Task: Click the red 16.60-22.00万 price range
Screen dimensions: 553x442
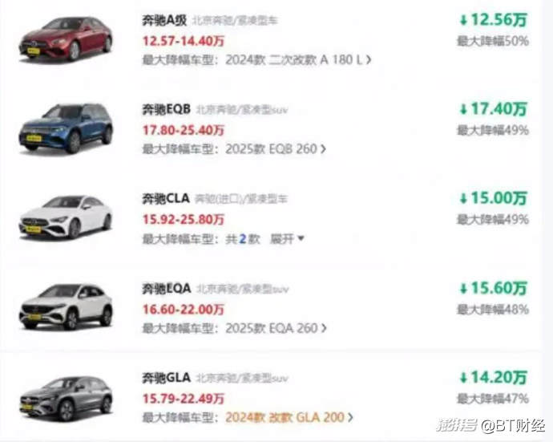Action: 184,310
